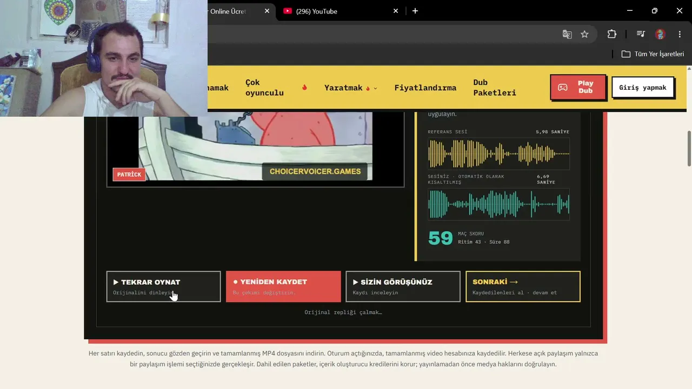Screen dimensions: 692x389
Task: Open a new browser tab
Action: [x=415, y=11]
